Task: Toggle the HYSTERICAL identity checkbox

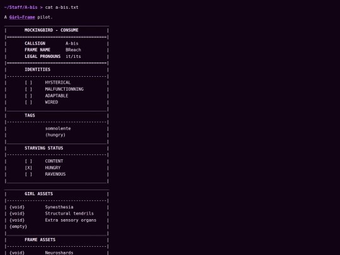Action: [x=28, y=82]
